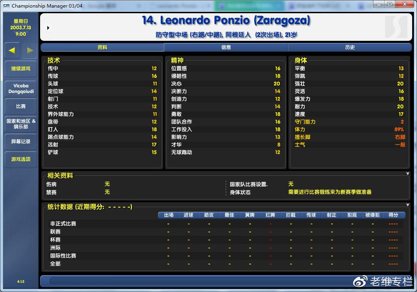The width and height of the screenshot is (417, 292).
Task: Click the 继续游戏 button
Action: pos(21,69)
